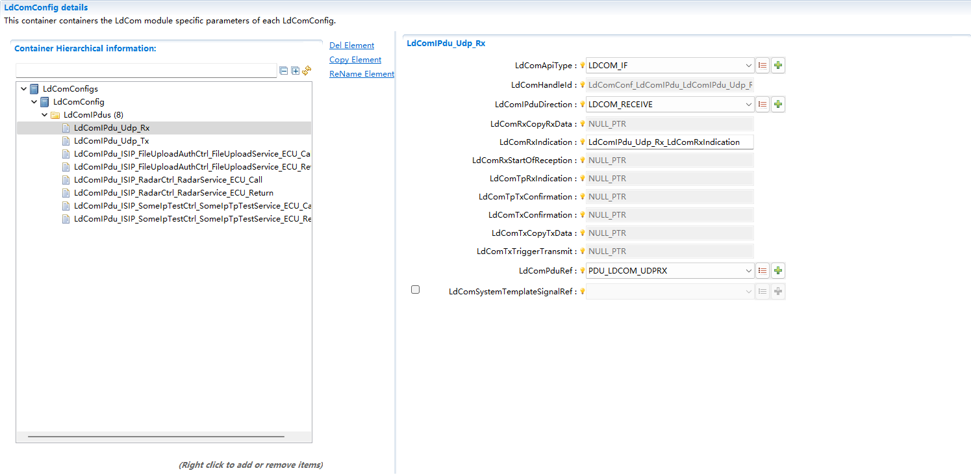Click the Del Element link

coord(351,45)
